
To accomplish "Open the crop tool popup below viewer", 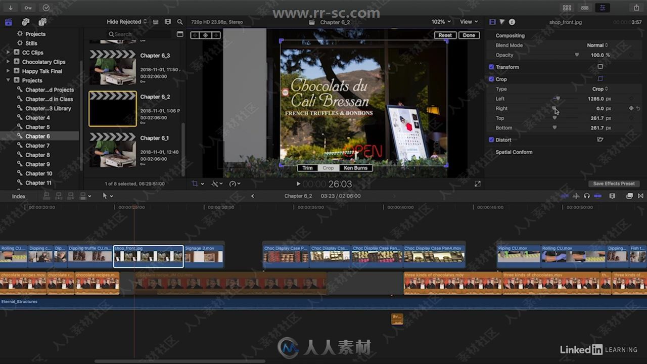I will 198,184.
